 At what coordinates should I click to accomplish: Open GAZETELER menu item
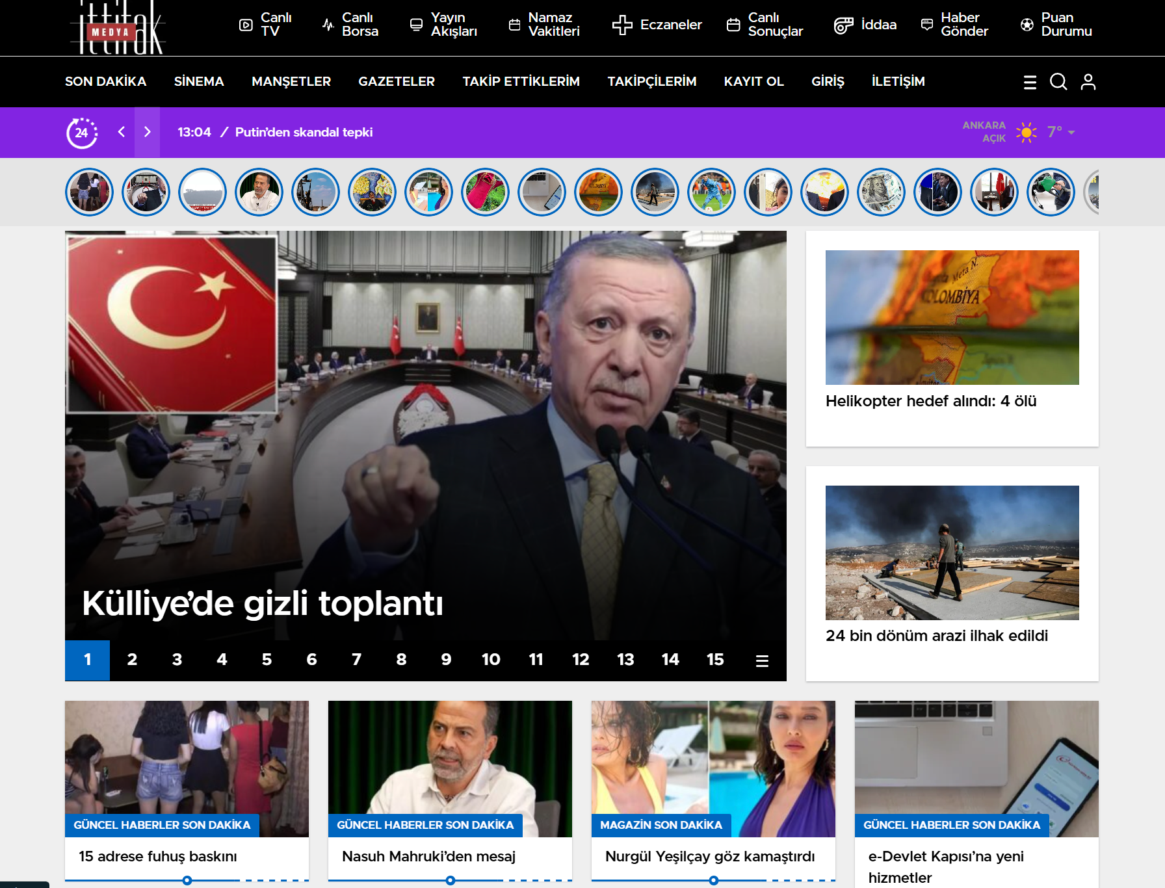click(x=397, y=81)
